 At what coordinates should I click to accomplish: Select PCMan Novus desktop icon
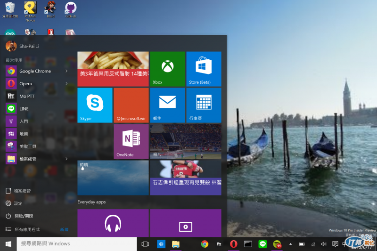30,11
